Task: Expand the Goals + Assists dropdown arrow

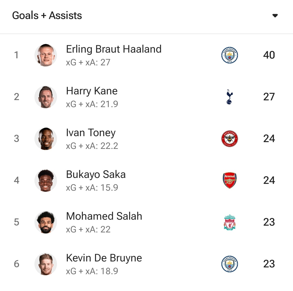Action: (x=275, y=16)
